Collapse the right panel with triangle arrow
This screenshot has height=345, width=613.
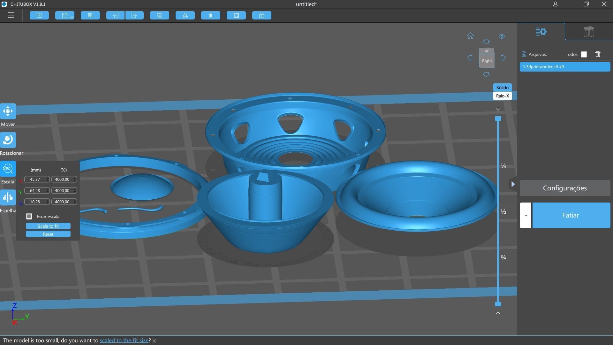513,184
